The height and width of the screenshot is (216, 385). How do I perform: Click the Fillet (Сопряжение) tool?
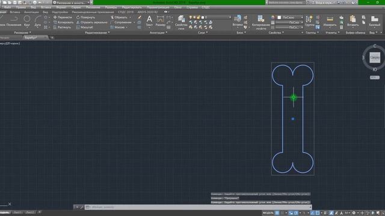point(121,22)
